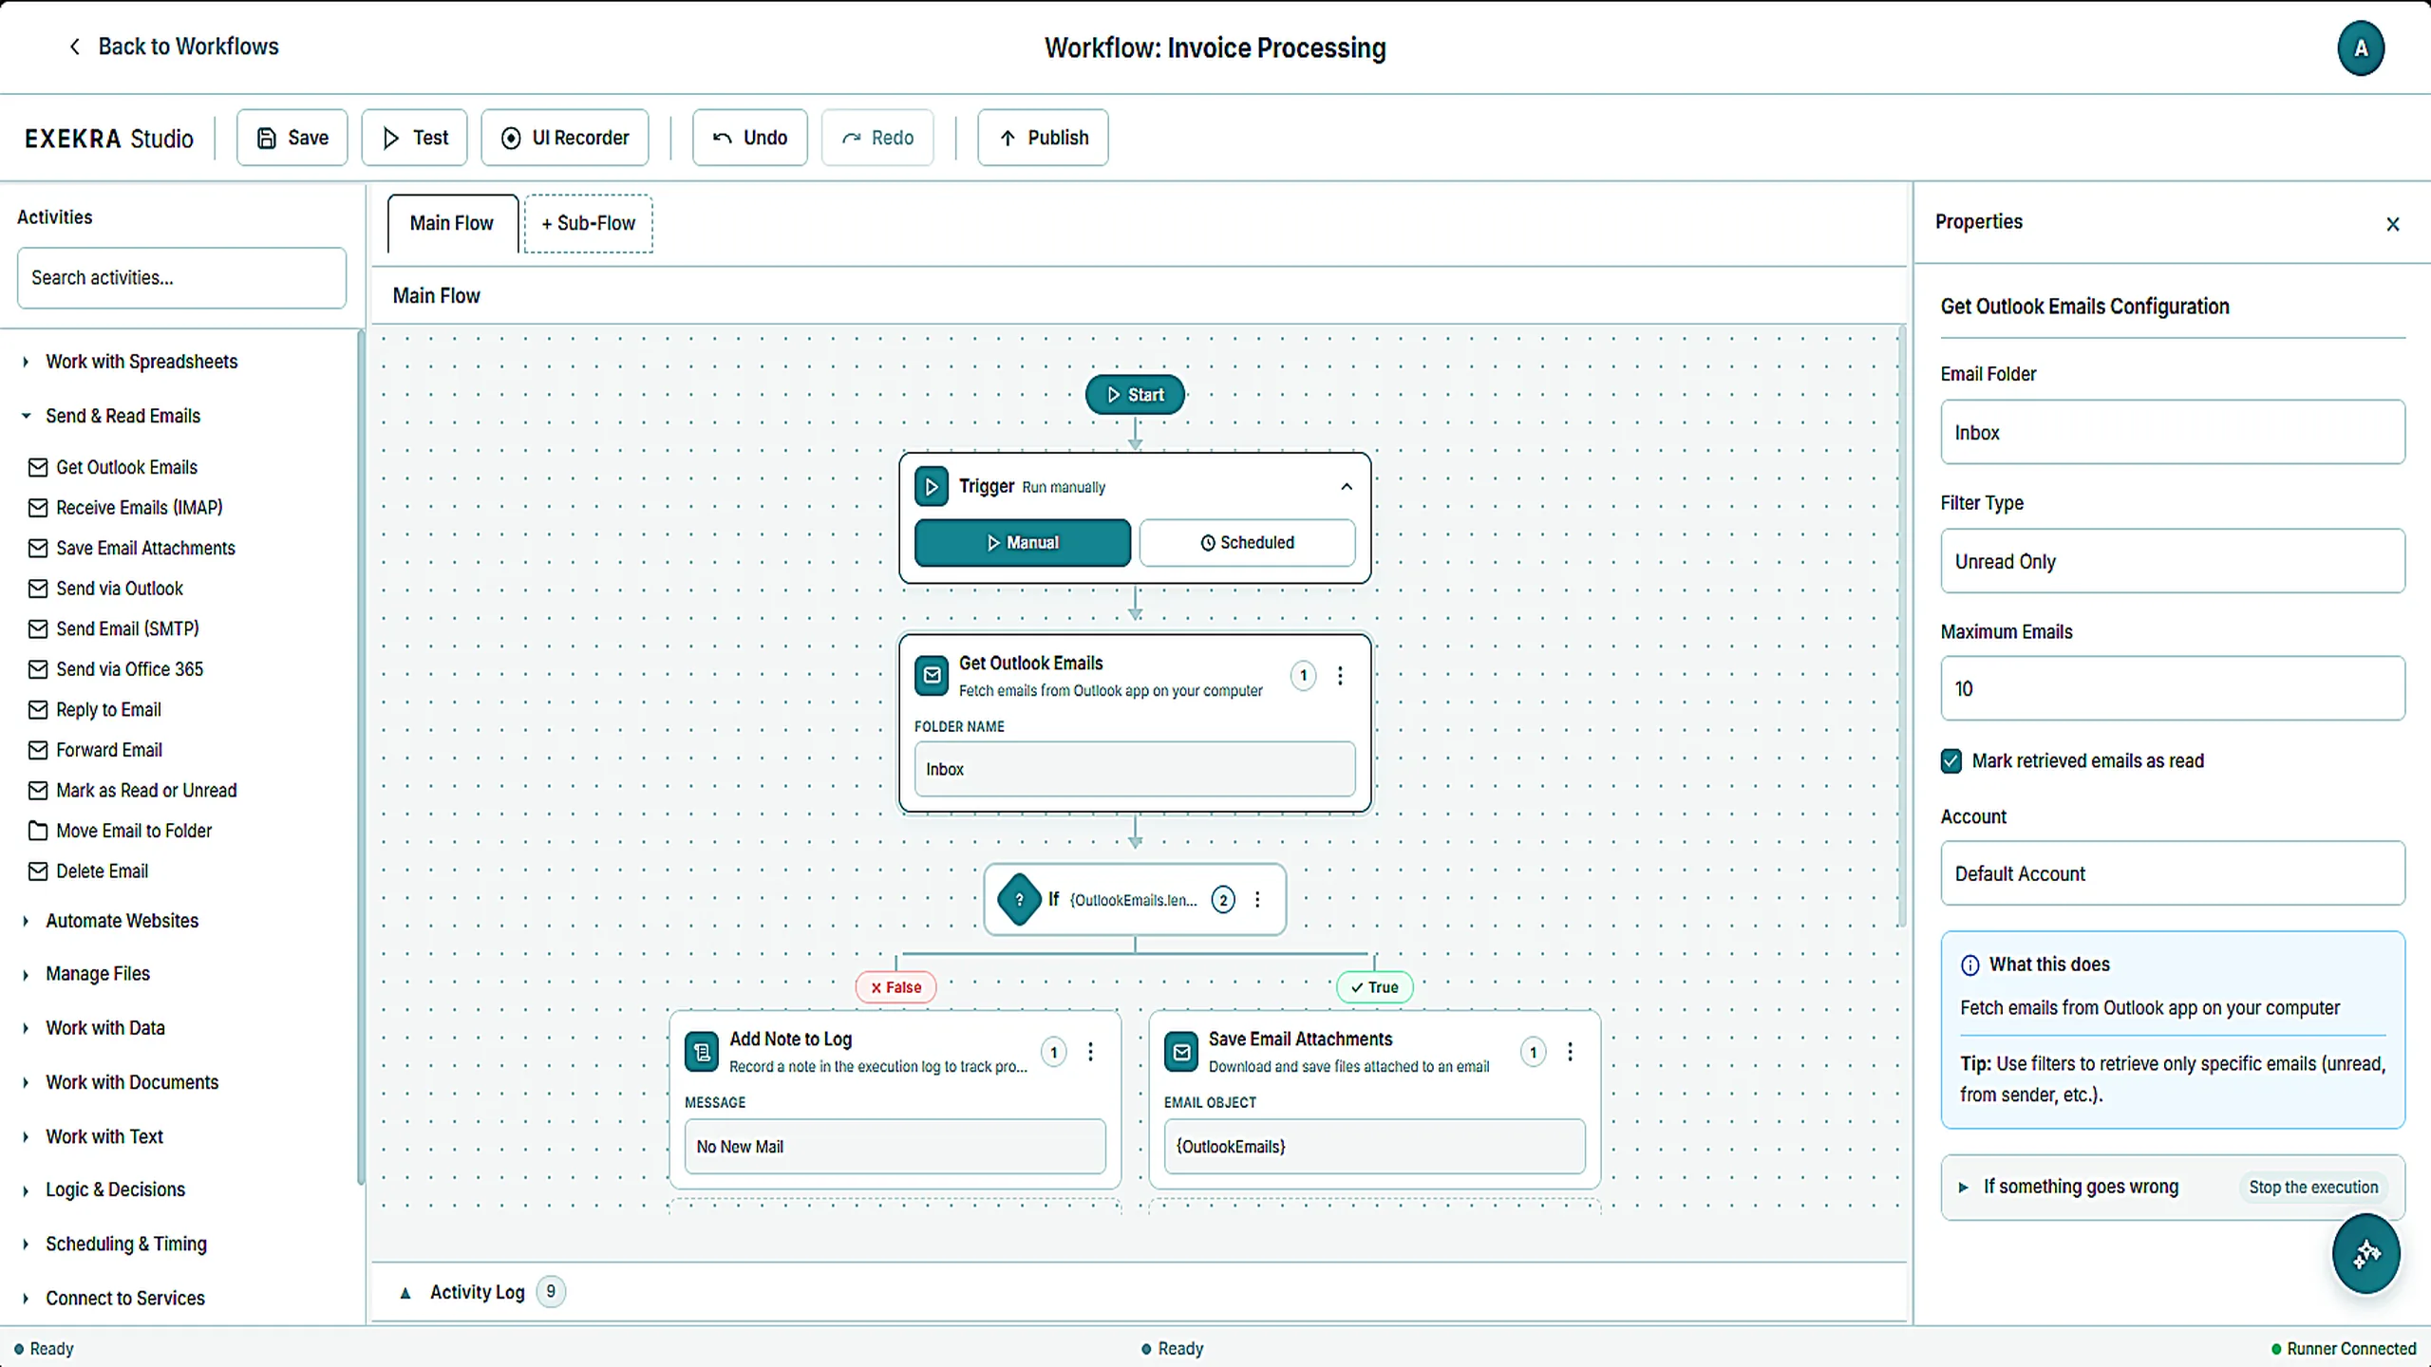
Task: Go Back to Workflows
Action: (173, 46)
